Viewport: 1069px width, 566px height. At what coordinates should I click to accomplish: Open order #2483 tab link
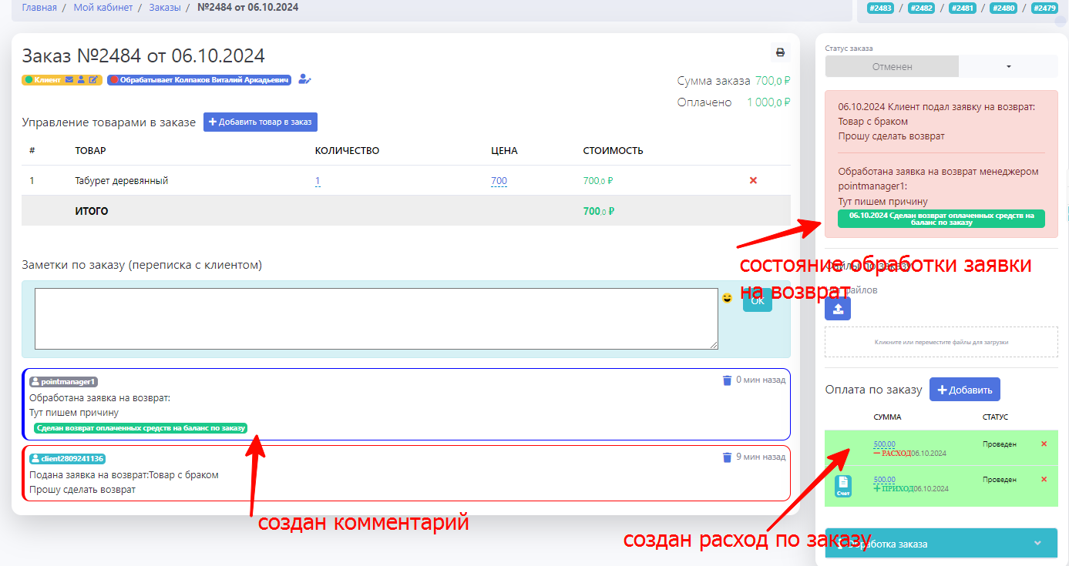[879, 8]
